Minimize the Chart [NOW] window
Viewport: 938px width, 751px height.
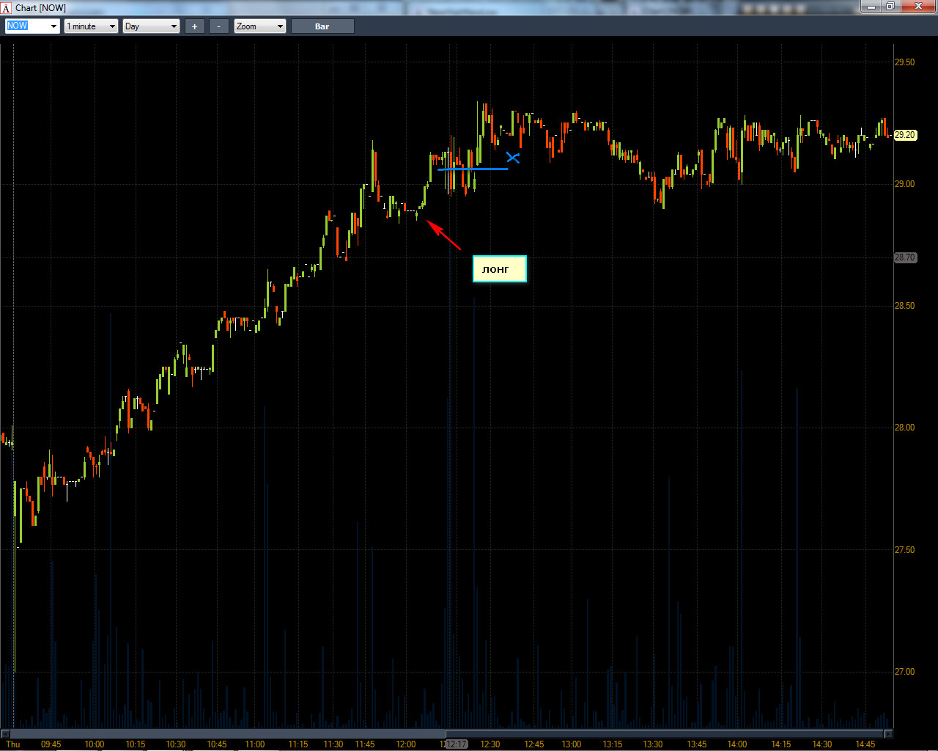[x=871, y=7]
